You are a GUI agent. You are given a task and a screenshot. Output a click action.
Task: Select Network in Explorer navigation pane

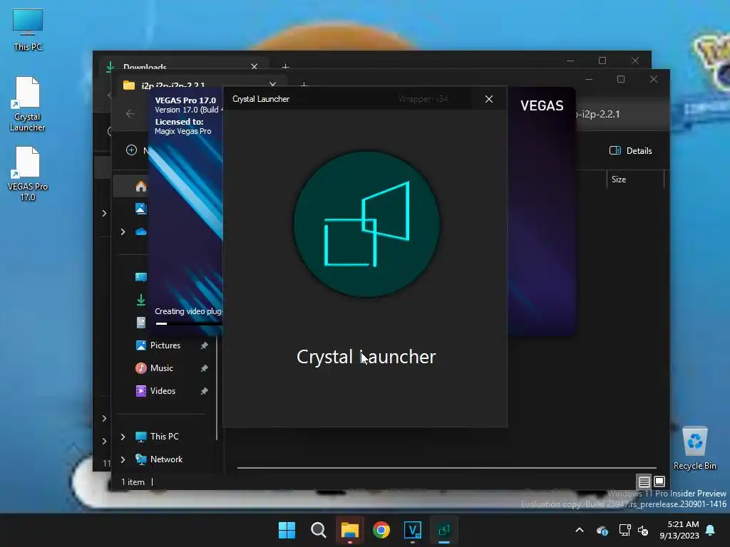166,459
